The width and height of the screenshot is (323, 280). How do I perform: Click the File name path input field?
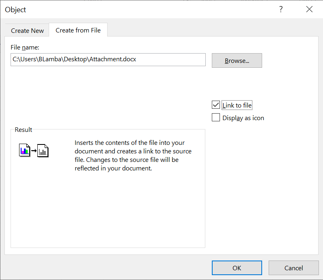pos(108,60)
